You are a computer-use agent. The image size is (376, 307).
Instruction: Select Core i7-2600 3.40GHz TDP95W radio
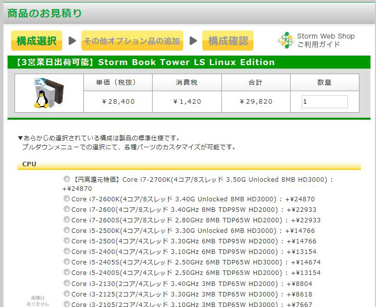point(66,209)
